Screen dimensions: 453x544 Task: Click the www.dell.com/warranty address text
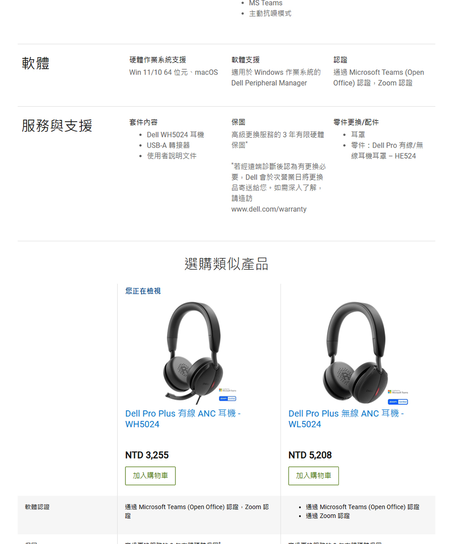coord(269,209)
